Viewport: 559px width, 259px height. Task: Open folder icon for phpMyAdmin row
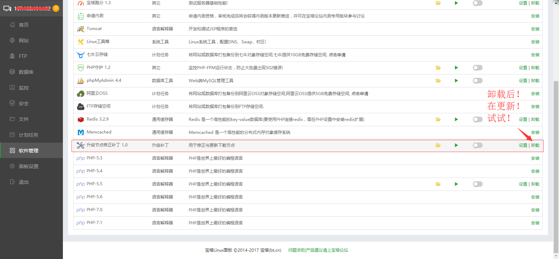pos(438,81)
